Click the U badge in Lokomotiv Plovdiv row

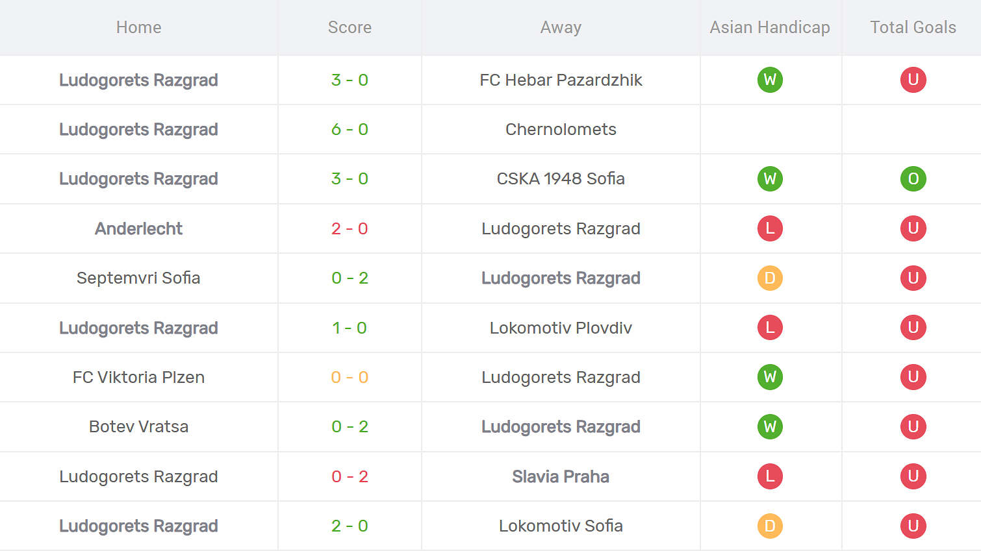click(913, 328)
